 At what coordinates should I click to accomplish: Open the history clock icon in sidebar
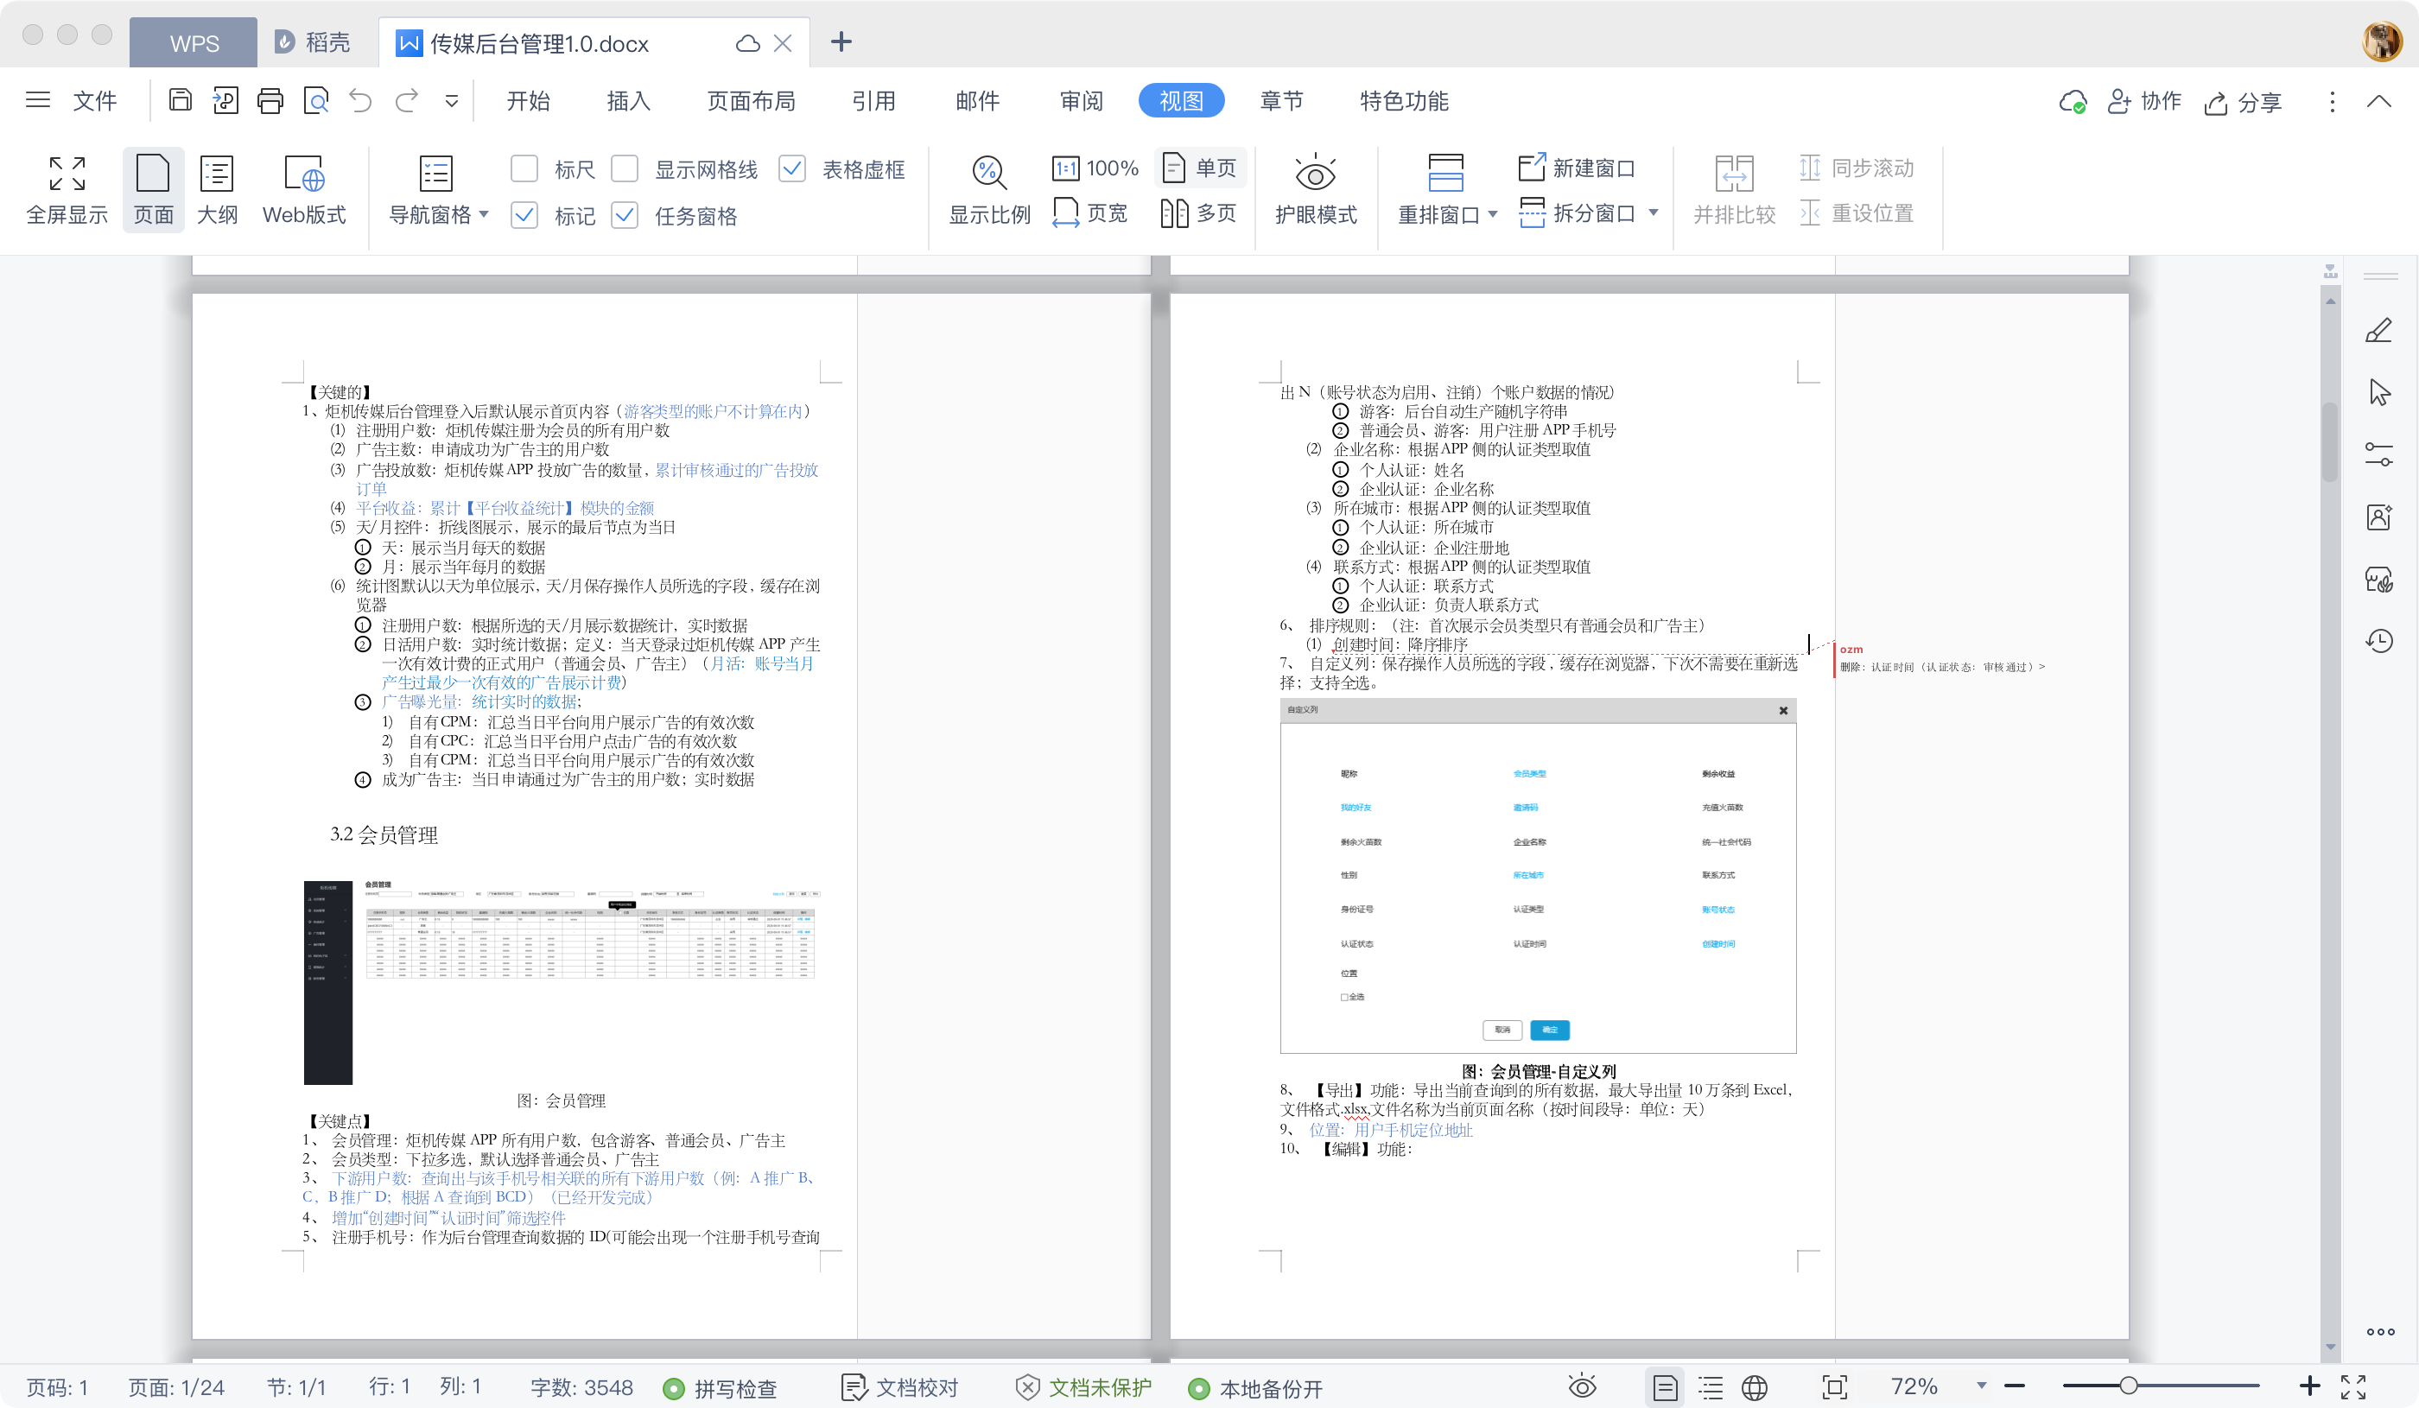point(2378,641)
